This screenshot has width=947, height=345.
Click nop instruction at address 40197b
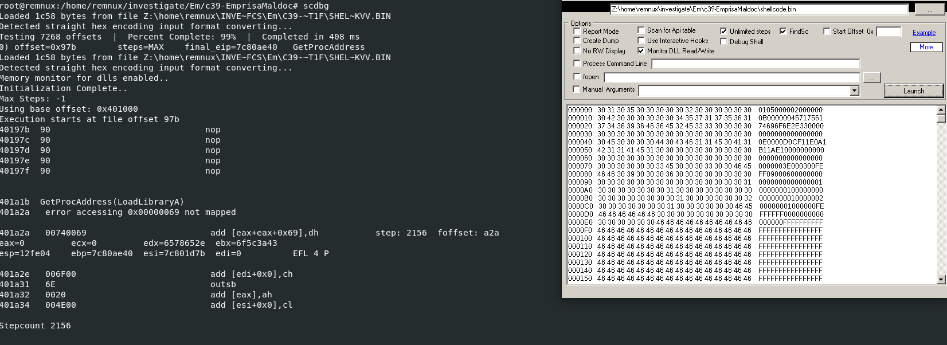tap(213, 130)
